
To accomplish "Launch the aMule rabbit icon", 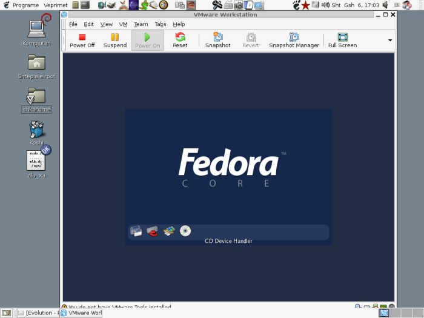I will click(x=124, y=5).
